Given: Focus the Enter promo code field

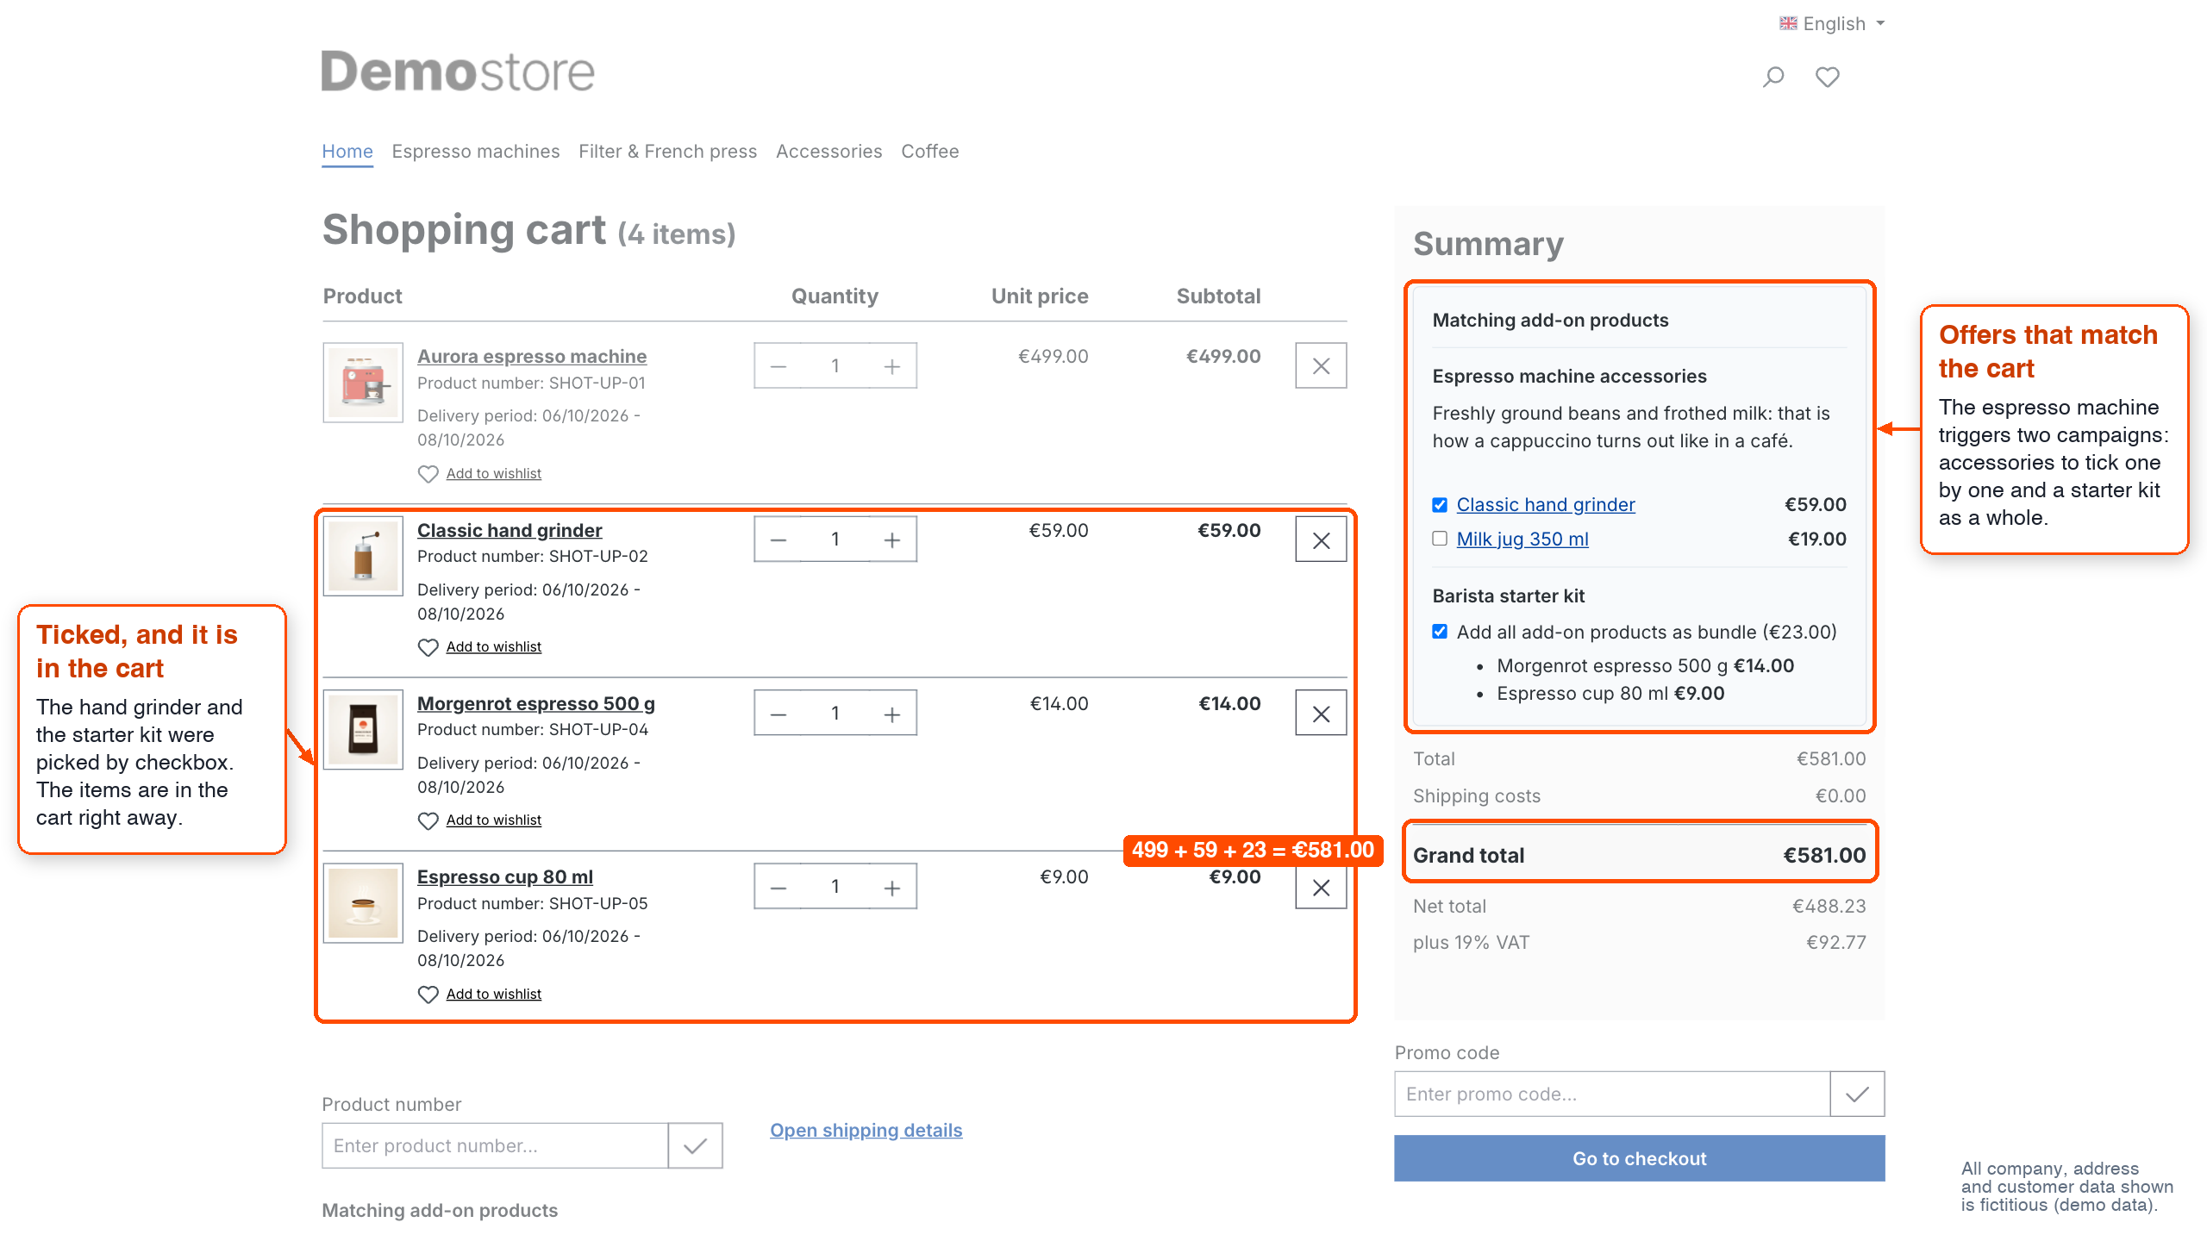Looking at the screenshot, I should tap(1612, 1094).
